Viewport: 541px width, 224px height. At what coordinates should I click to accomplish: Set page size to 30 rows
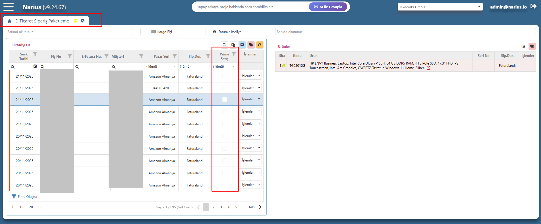41,207
